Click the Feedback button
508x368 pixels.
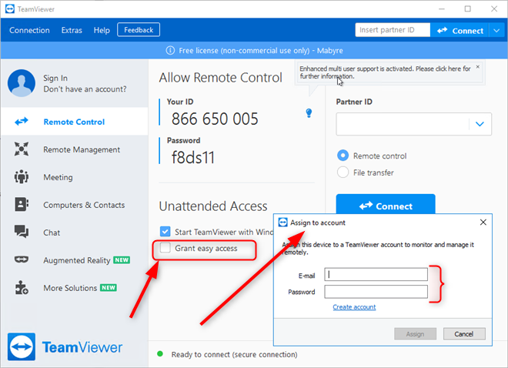139,30
